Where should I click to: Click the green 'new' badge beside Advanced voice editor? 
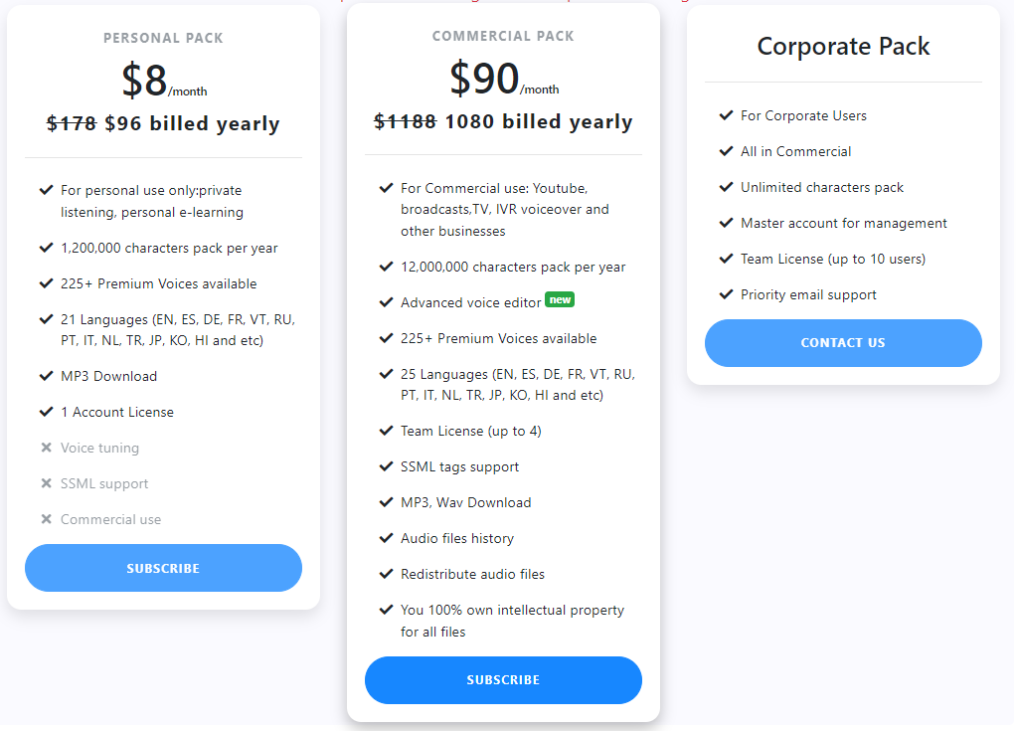click(560, 299)
